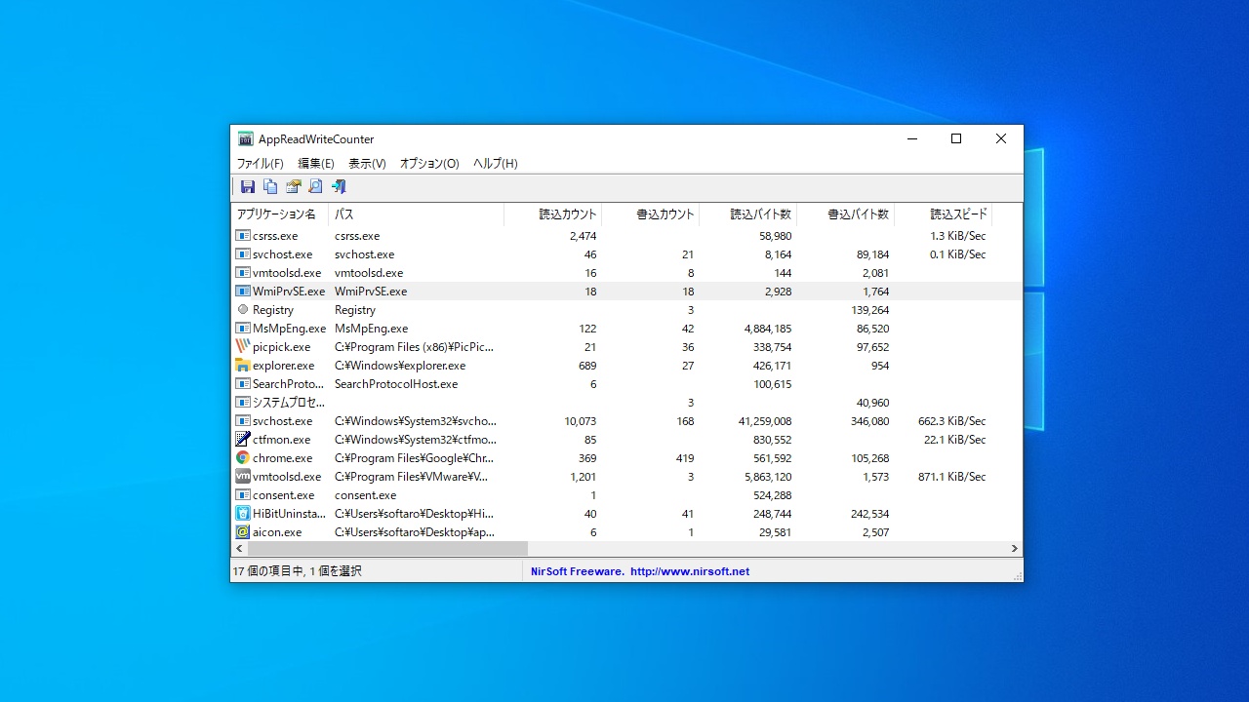Click the csrss.exe row icon

(x=243, y=236)
